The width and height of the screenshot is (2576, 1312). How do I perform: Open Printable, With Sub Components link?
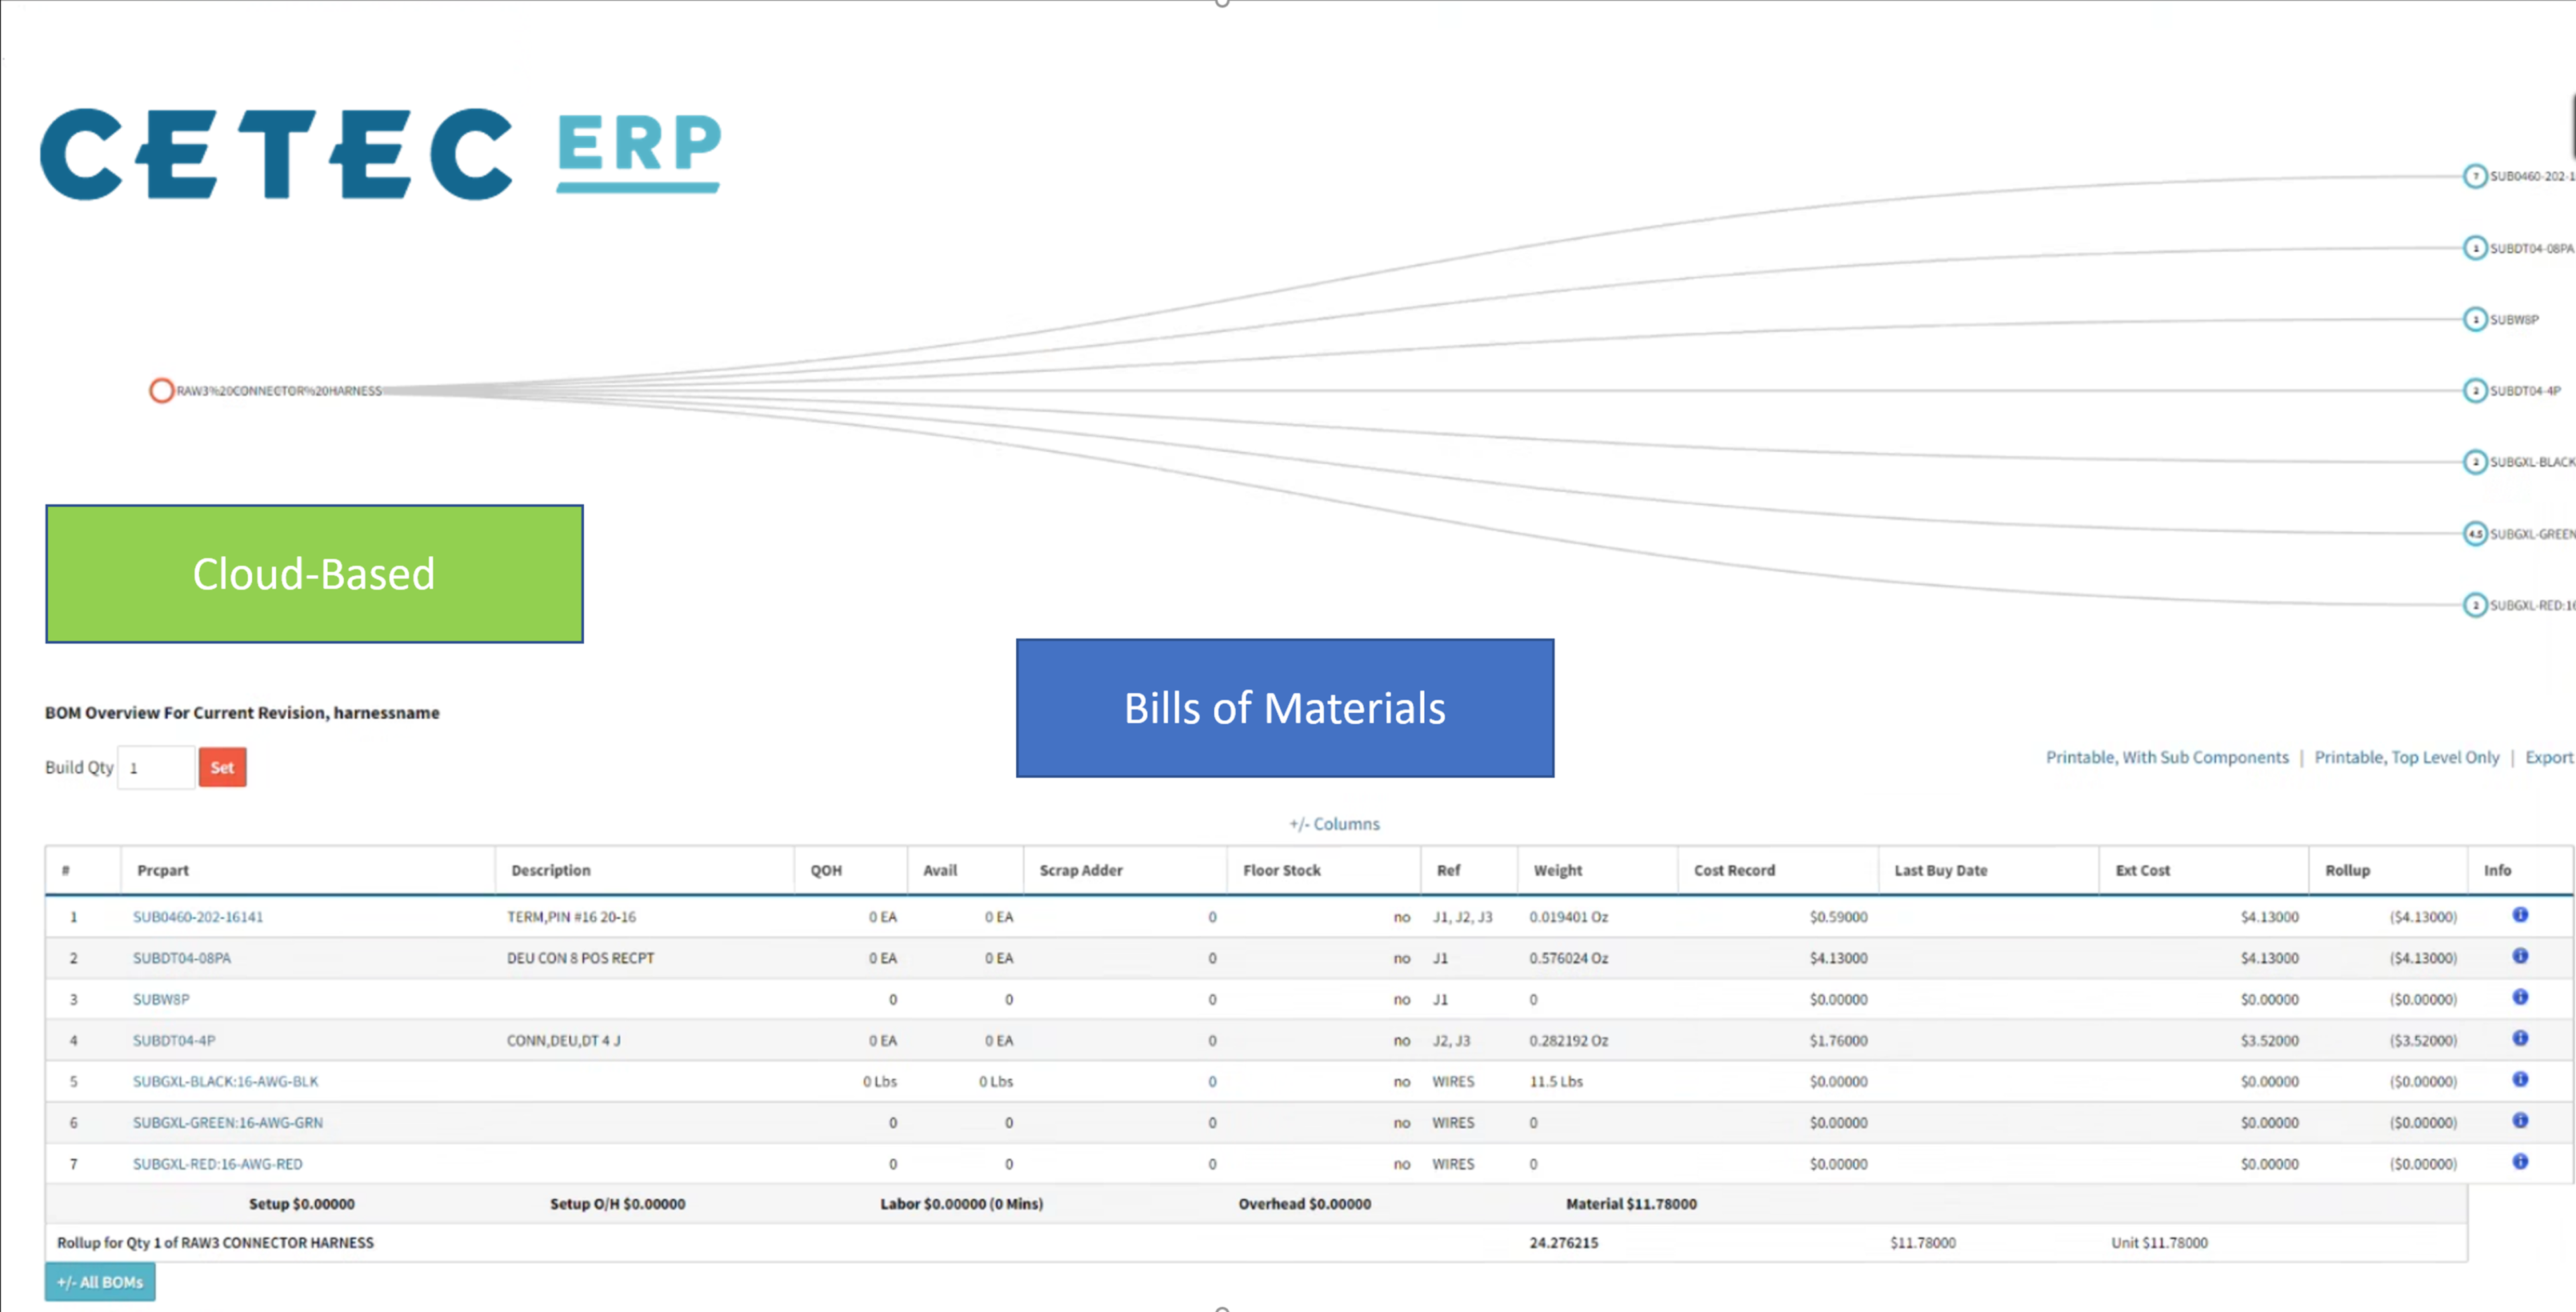(x=2167, y=758)
